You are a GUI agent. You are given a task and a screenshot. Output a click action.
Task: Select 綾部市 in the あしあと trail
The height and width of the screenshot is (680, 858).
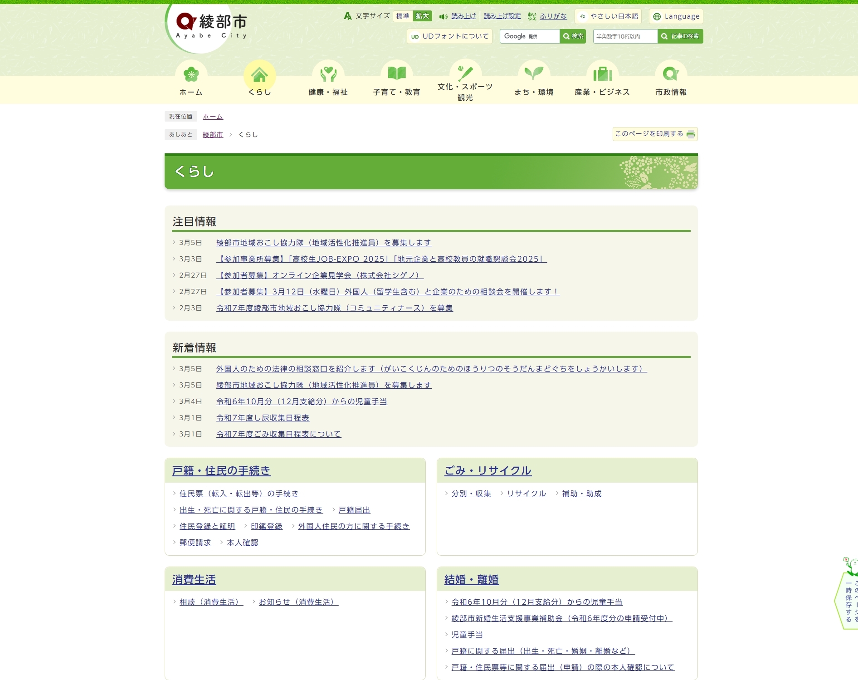pos(213,135)
